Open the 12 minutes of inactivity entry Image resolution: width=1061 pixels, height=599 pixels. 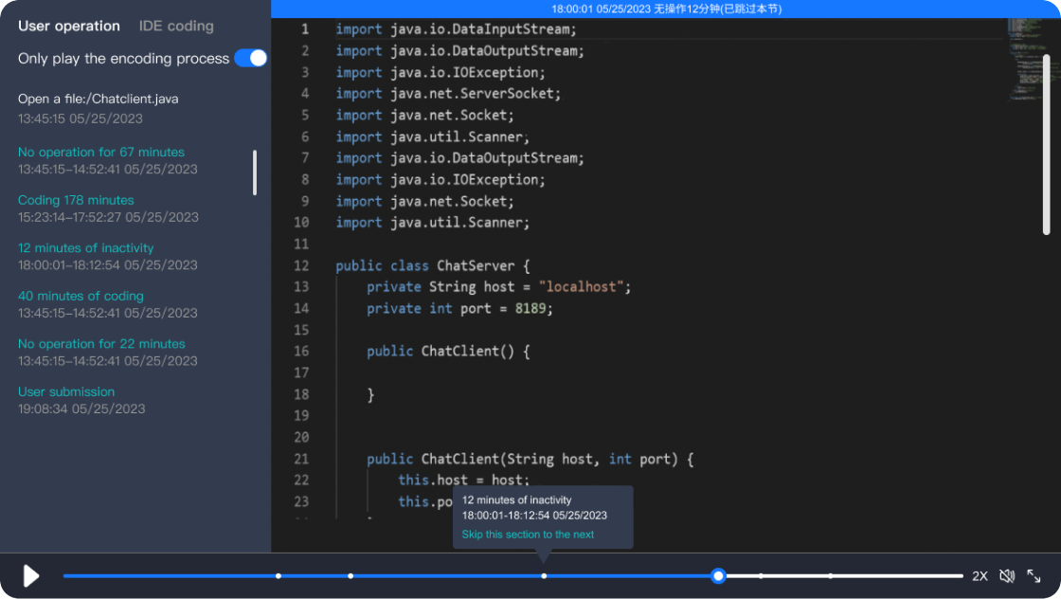85,248
